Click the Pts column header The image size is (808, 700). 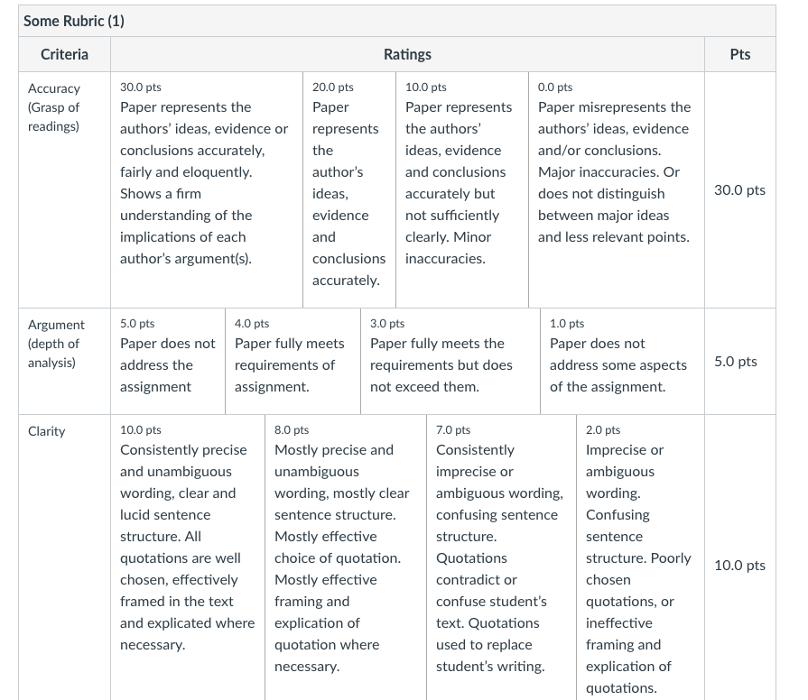pos(740,54)
